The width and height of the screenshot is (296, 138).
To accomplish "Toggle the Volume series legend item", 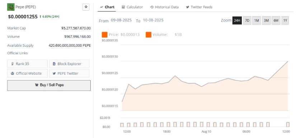I will point(164,34).
